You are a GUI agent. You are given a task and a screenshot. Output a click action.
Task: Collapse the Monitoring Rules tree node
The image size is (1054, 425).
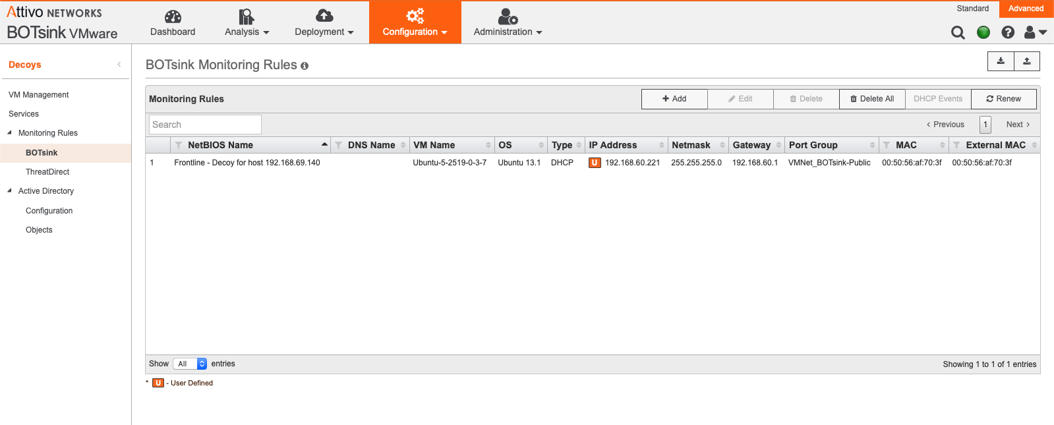point(9,132)
